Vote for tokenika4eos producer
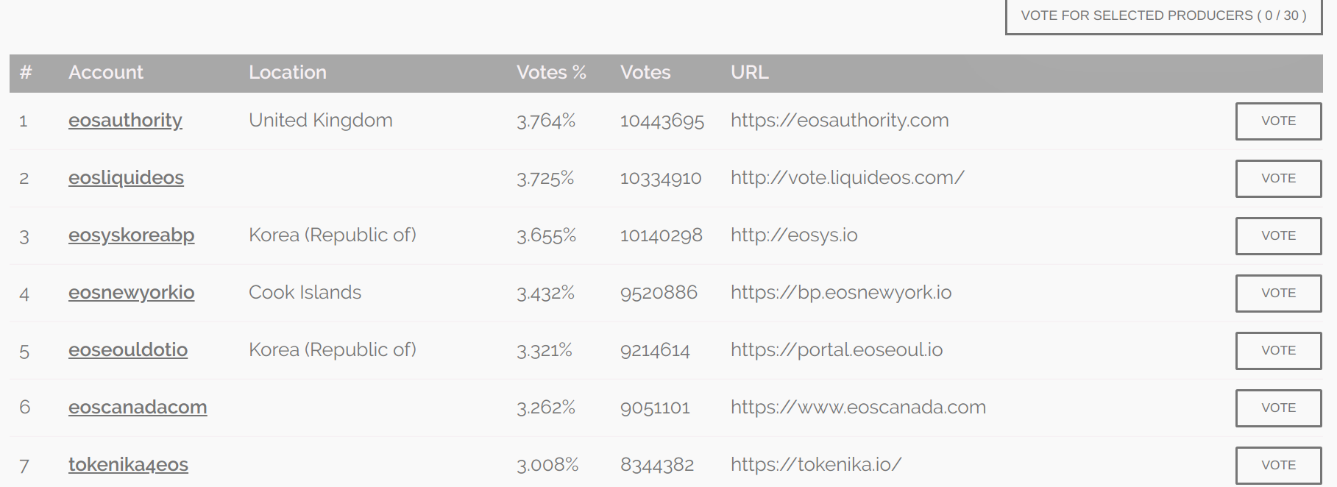Viewport: 1337px width, 487px height. point(1278,466)
